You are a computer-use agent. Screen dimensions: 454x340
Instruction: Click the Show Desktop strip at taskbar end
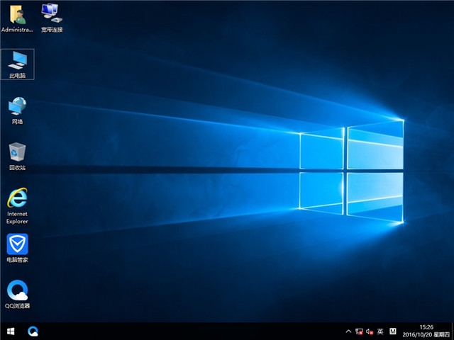click(452, 331)
